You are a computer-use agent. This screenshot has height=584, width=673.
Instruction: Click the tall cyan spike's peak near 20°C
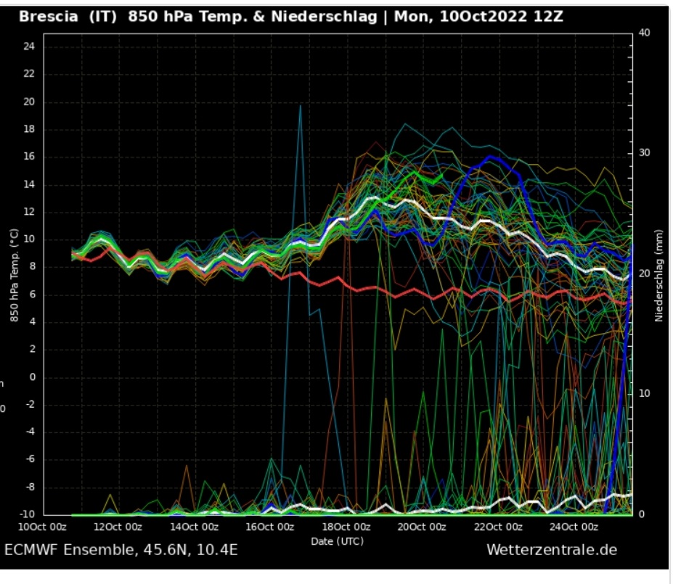click(x=300, y=106)
